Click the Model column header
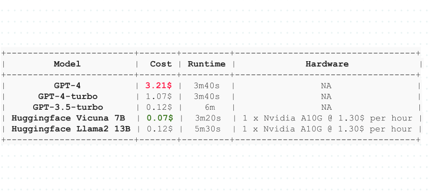The width and height of the screenshot is (432, 191). pyautogui.click(x=67, y=64)
